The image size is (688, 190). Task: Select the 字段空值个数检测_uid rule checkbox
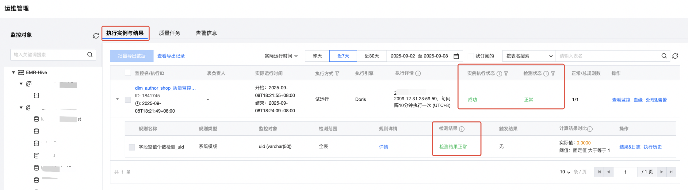pyautogui.click(x=132, y=147)
